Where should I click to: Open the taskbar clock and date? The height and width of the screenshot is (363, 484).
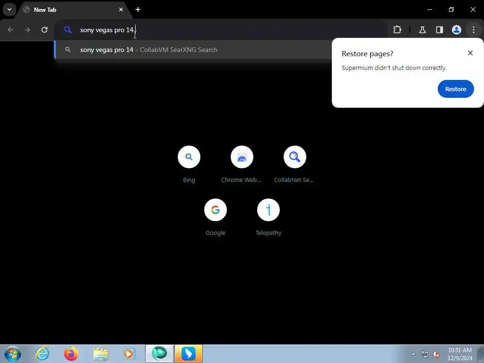(460, 354)
